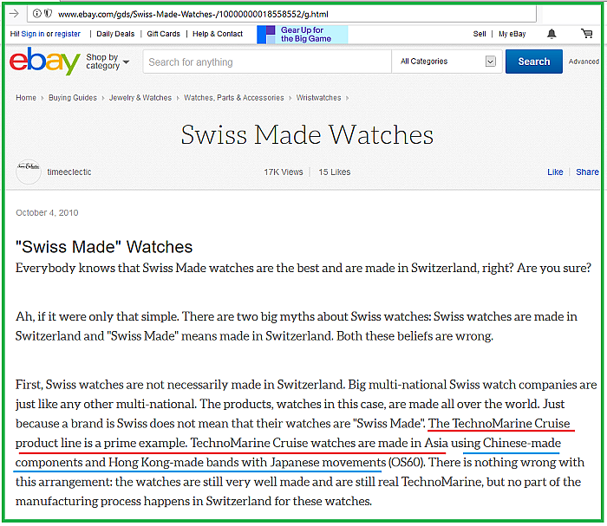Go to Buying Guides breadcrumb
The image size is (607, 526).
click(x=73, y=98)
